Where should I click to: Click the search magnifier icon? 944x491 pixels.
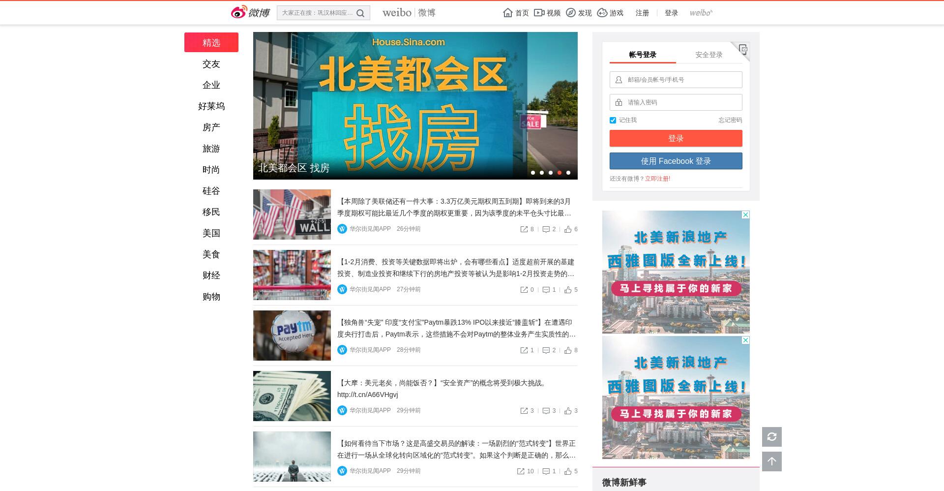(360, 13)
